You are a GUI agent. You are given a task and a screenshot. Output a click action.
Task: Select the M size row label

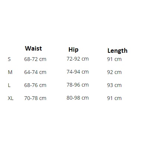10,72
